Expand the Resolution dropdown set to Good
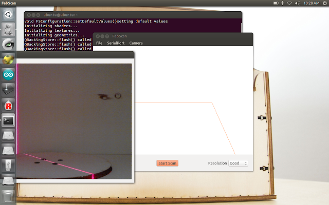The height and width of the screenshot is (205, 329). [x=238, y=163]
